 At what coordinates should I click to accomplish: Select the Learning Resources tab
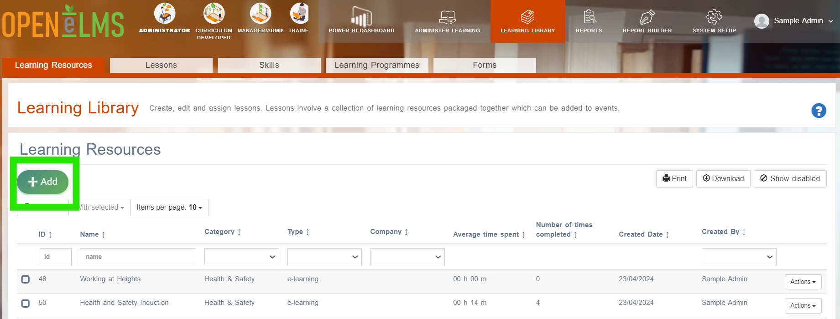(53, 65)
